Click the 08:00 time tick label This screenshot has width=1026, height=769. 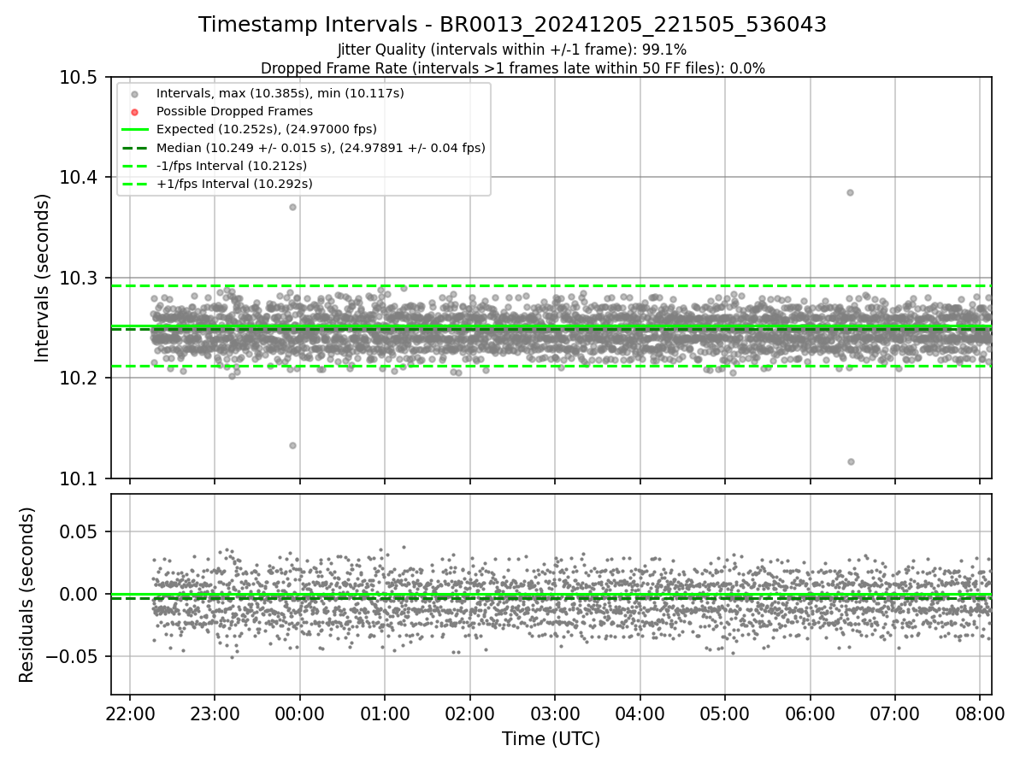pyautogui.click(x=980, y=713)
